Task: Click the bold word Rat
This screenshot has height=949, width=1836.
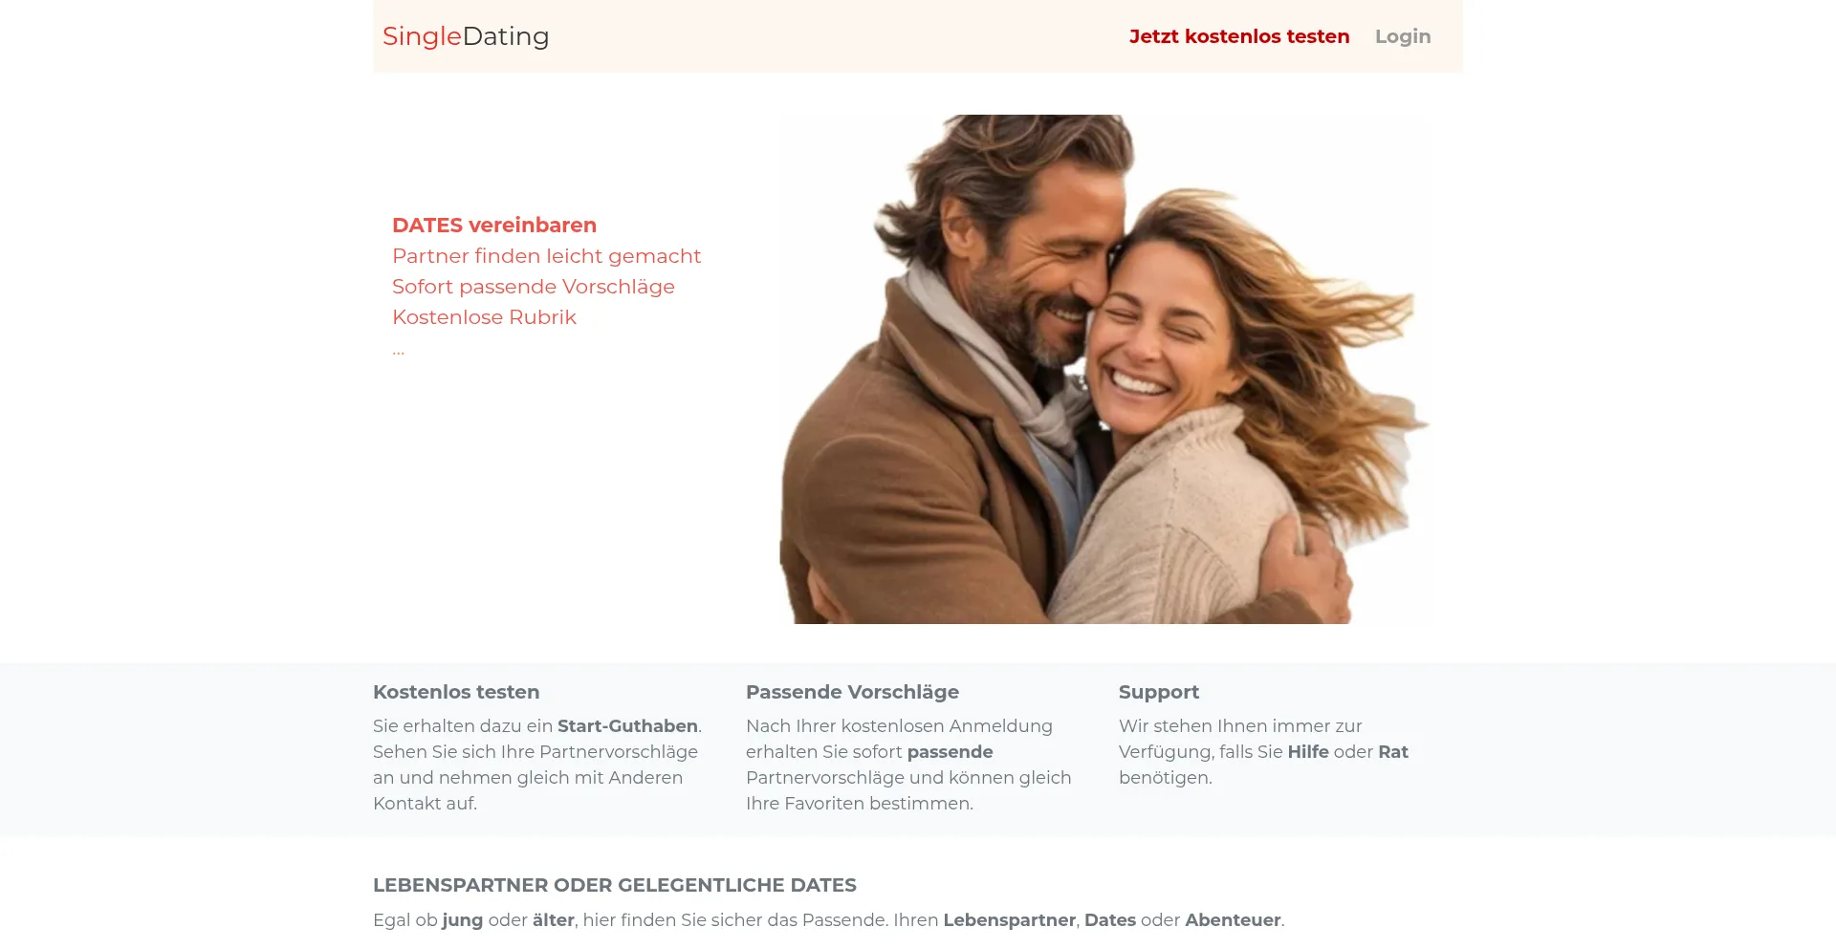Action: (1393, 752)
